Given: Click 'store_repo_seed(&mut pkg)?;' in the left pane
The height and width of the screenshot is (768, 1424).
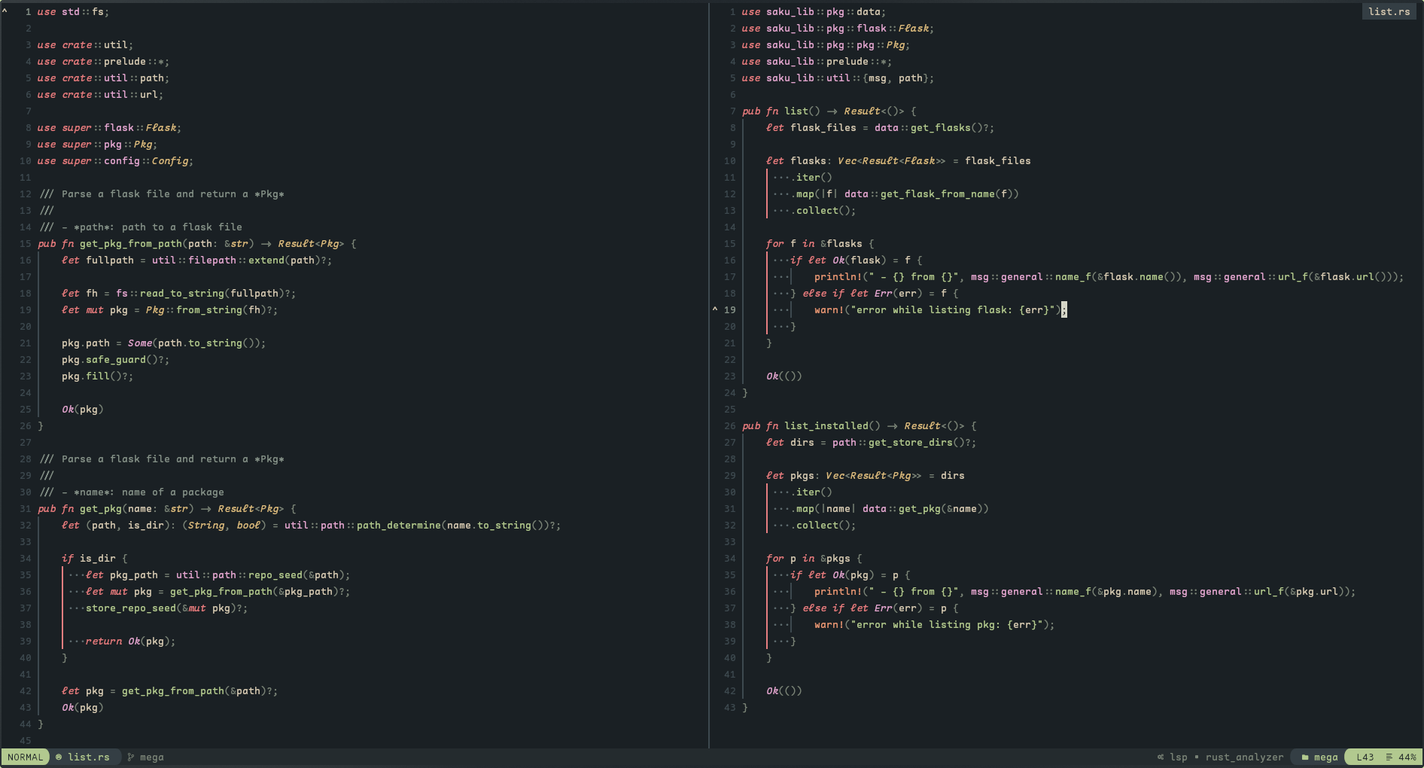Looking at the screenshot, I should point(166,608).
